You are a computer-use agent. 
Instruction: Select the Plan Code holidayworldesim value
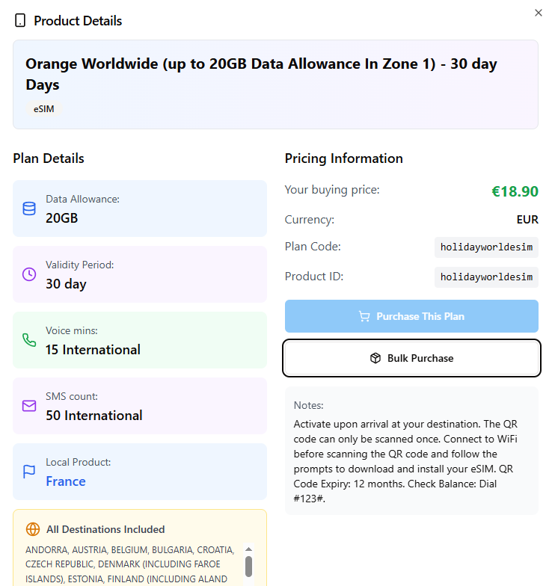[x=486, y=247]
